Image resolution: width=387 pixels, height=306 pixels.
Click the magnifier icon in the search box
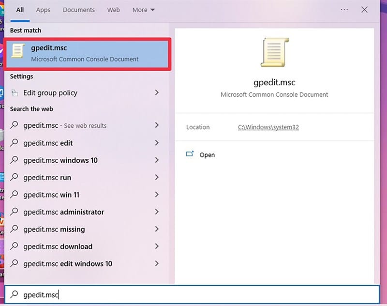pos(15,294)
